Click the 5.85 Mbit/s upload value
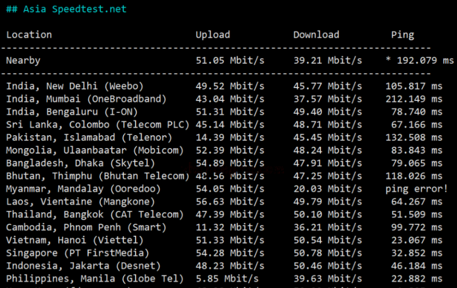Viewport: 457px width, 288px height. click(227, 279)
